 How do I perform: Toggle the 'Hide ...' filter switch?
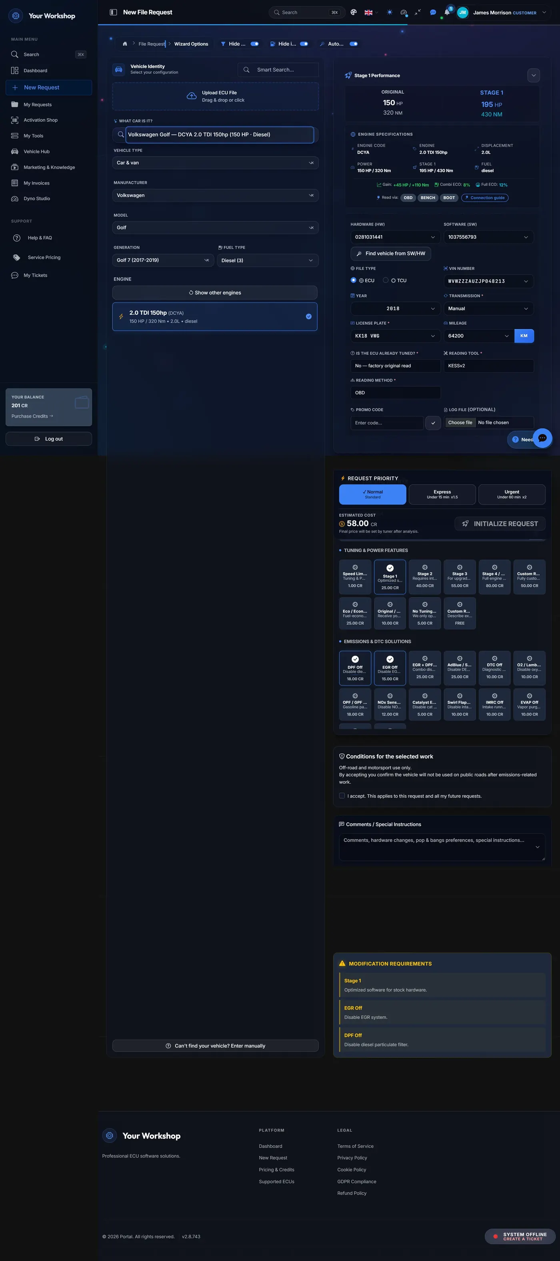254,44
